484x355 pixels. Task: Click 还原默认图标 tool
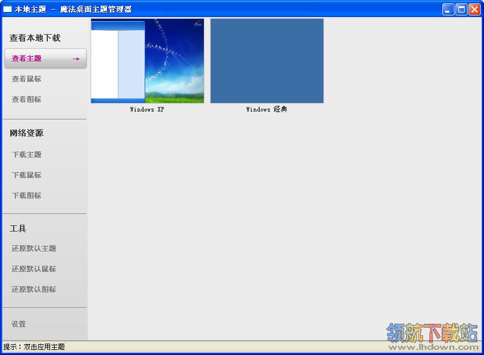34,290
